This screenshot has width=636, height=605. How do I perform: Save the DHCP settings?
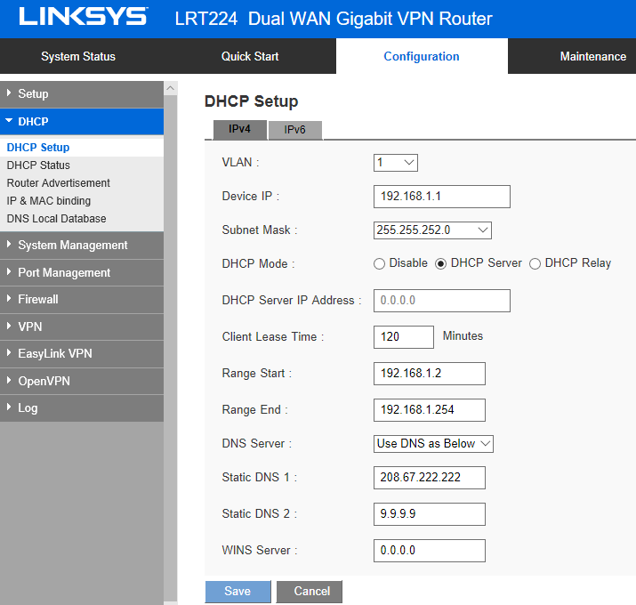tap(237, 591)
